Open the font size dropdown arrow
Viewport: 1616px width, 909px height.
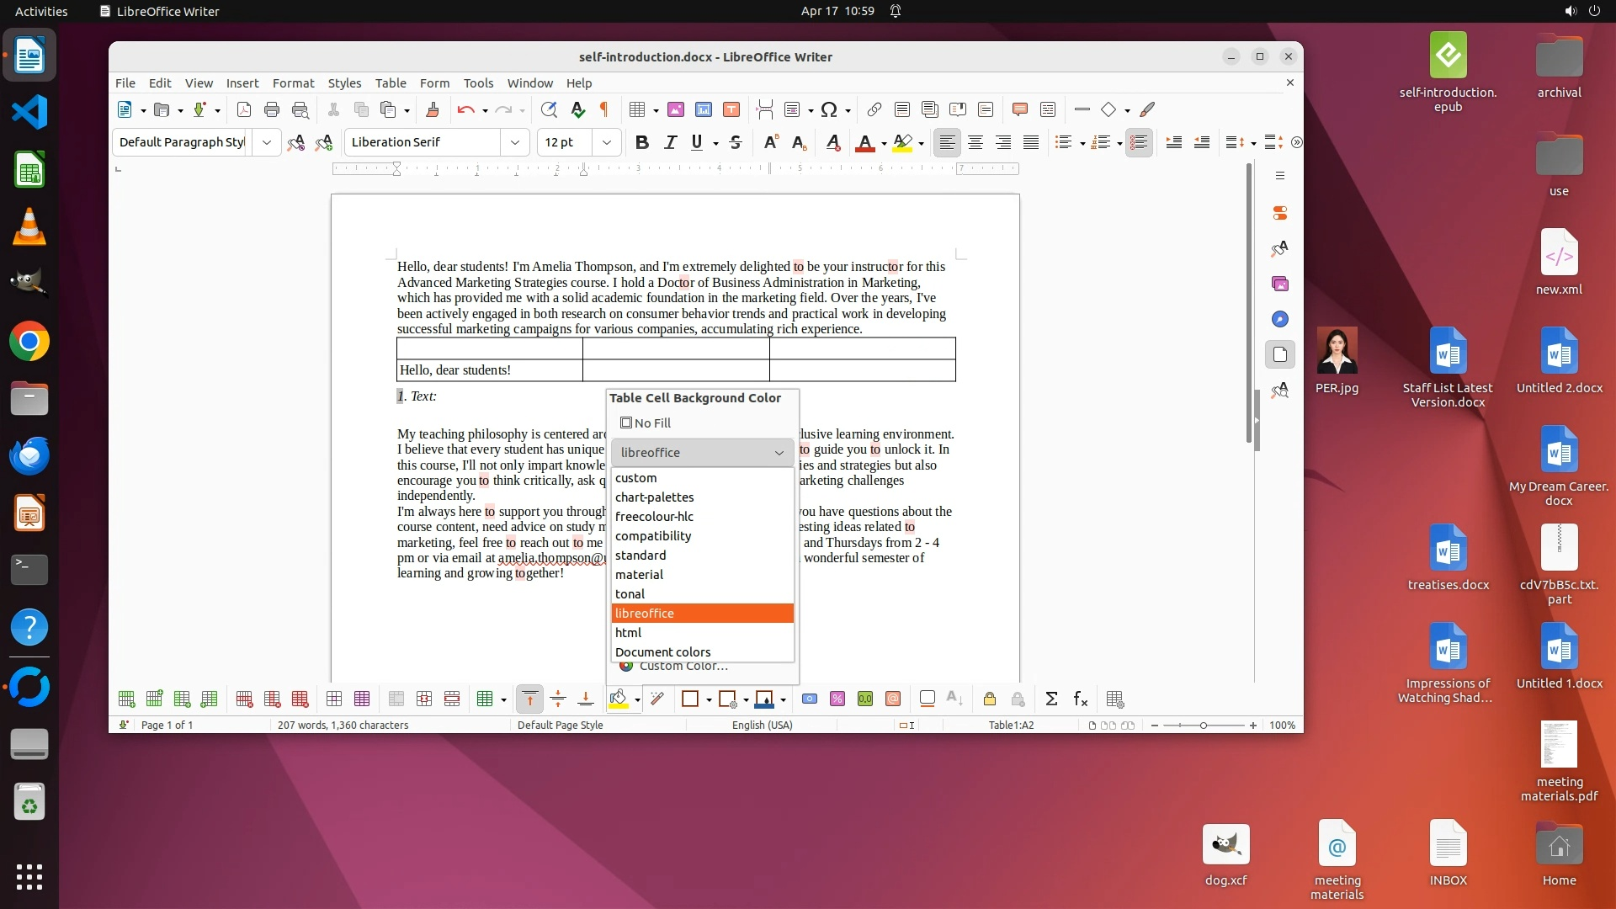606,142
